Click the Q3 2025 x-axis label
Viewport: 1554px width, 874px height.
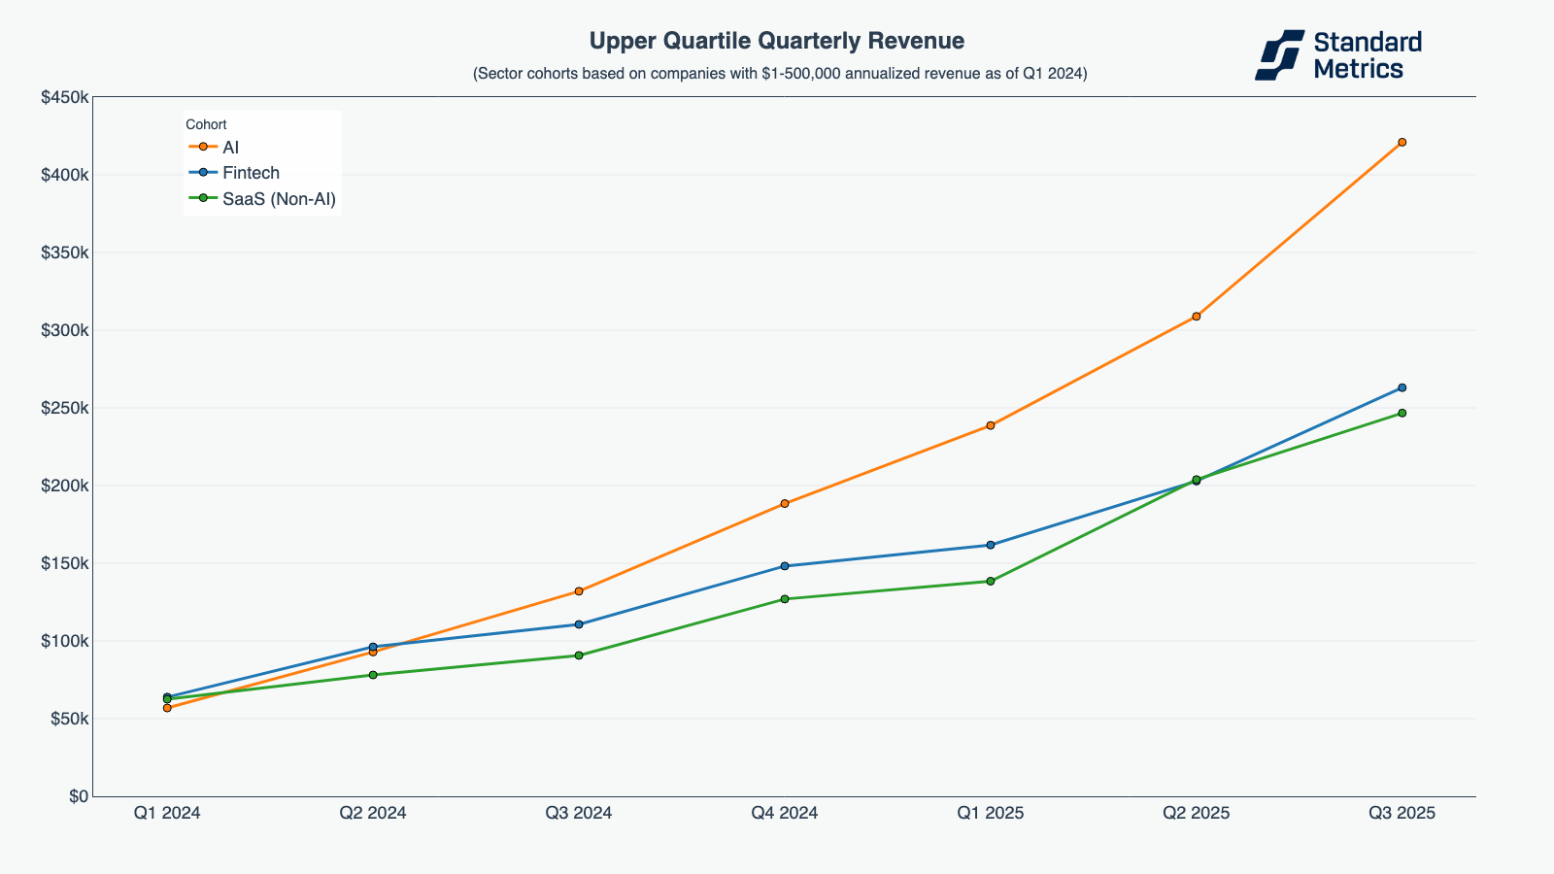coord(1402,813)
